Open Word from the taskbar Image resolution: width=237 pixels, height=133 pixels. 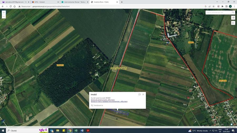82,131
